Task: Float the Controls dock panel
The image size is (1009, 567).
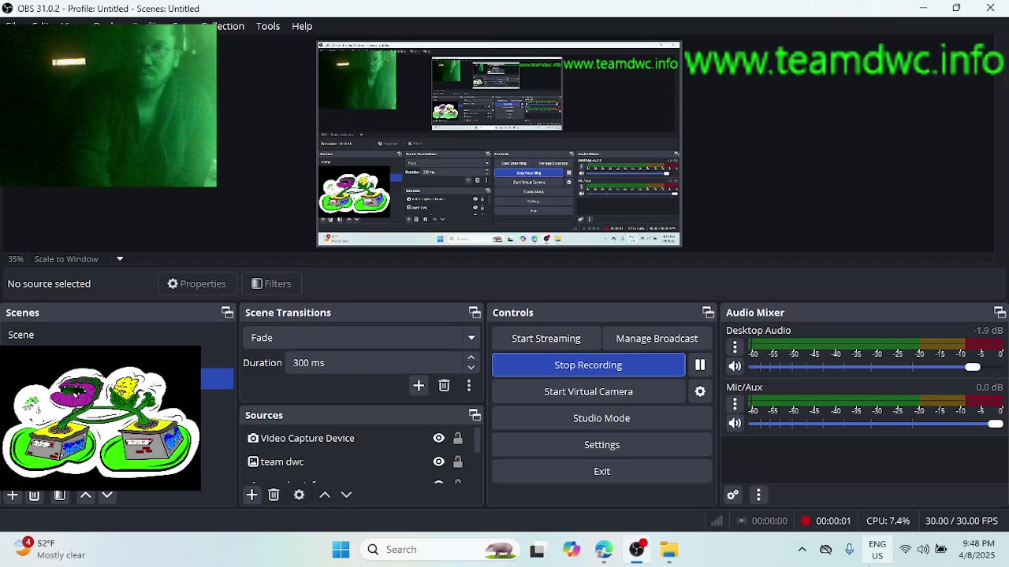Action: pyautogui.click(x=708, y=313)
